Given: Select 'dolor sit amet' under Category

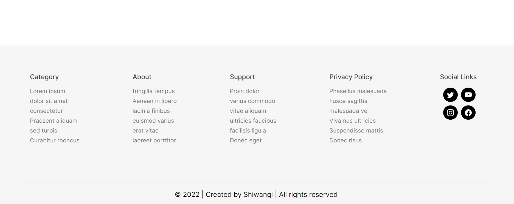Looking at the screenshot, I should click(49, 101).
